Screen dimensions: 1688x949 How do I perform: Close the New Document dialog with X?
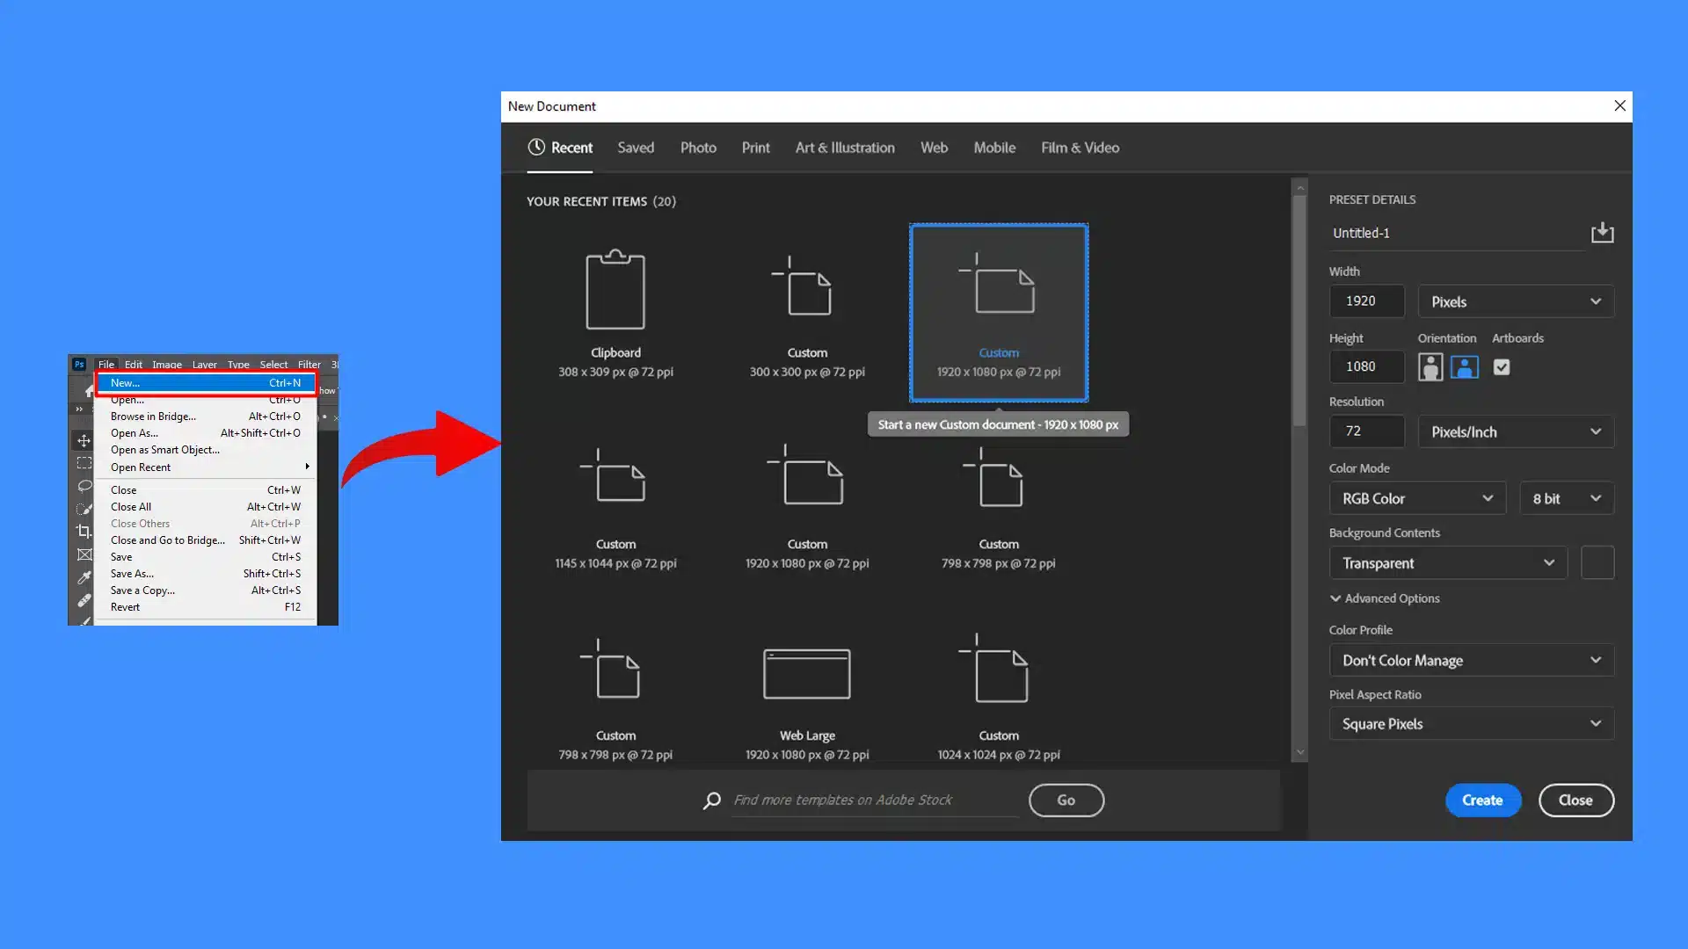point(1619,105)
